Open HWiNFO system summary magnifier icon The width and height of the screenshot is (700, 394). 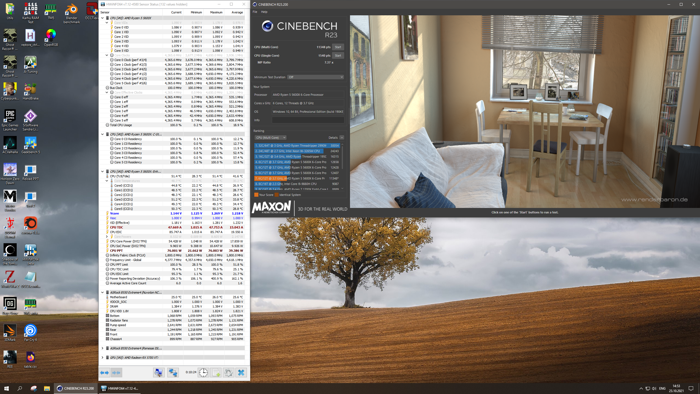point(159,373)
